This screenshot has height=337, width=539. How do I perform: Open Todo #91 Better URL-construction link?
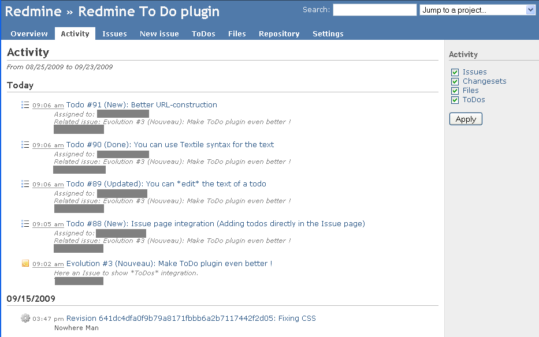point(142,105)
